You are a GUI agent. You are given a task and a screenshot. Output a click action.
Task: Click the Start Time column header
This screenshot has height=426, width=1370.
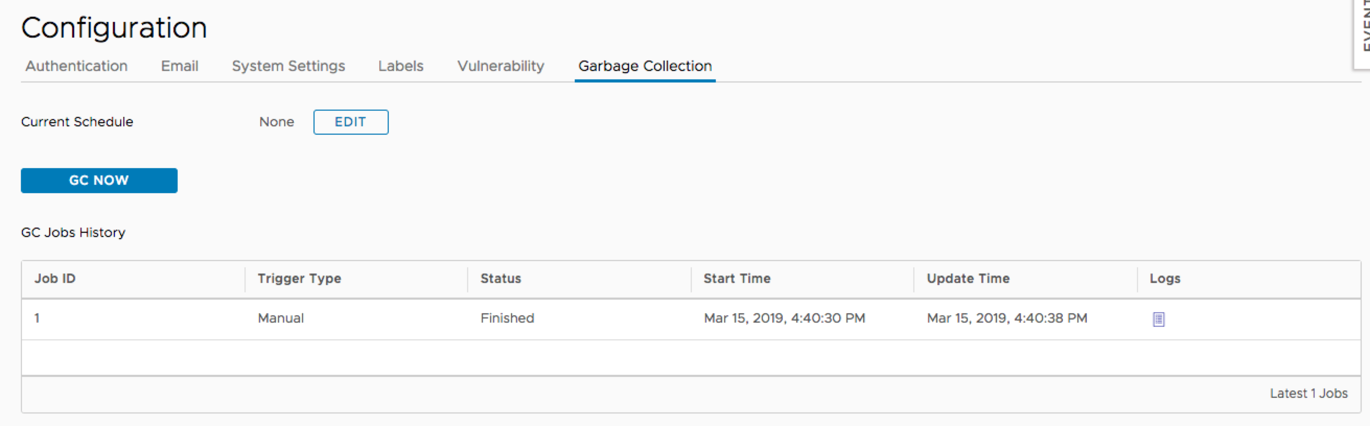[737, 278]
